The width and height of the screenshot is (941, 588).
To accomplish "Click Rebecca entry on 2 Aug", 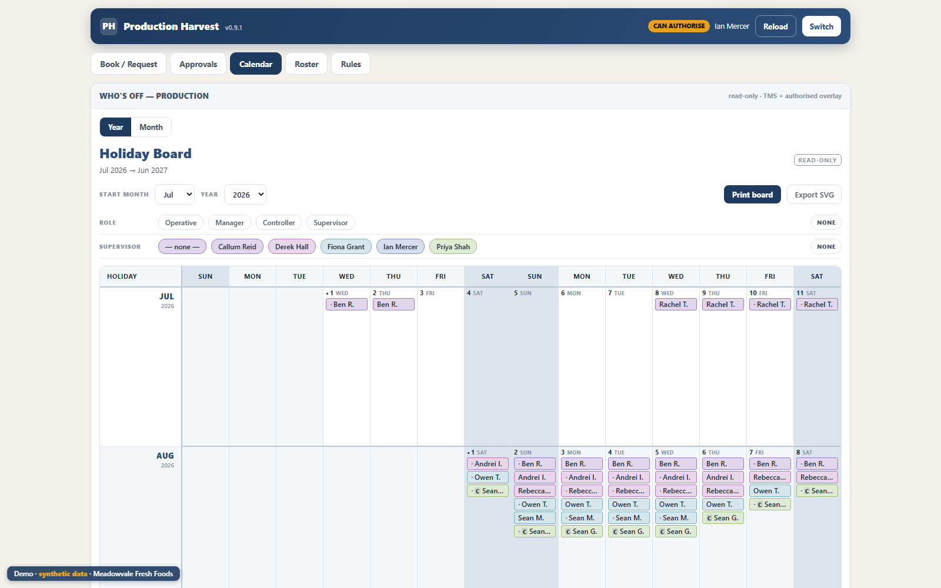I will (535, 491).
